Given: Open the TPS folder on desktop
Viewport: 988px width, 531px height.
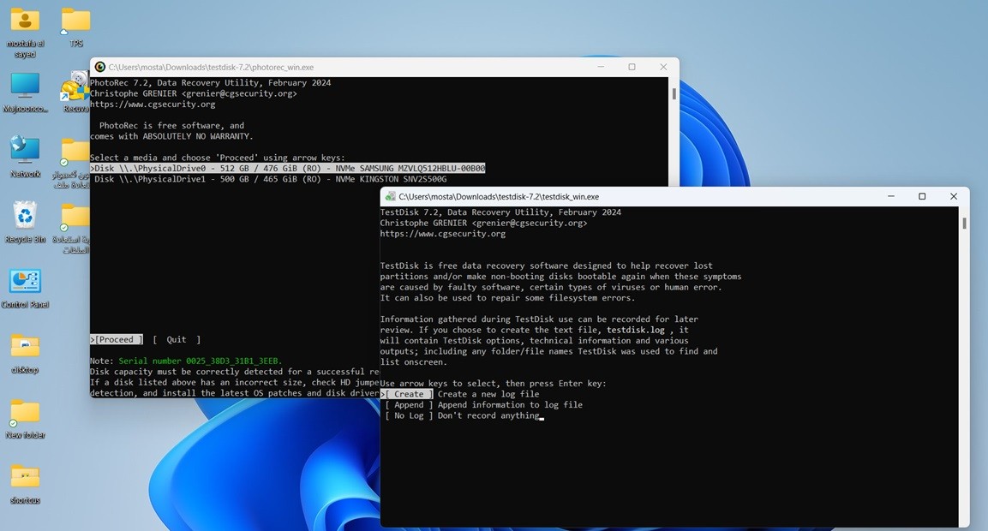Looking at the screenshot, I should (75, 21).
